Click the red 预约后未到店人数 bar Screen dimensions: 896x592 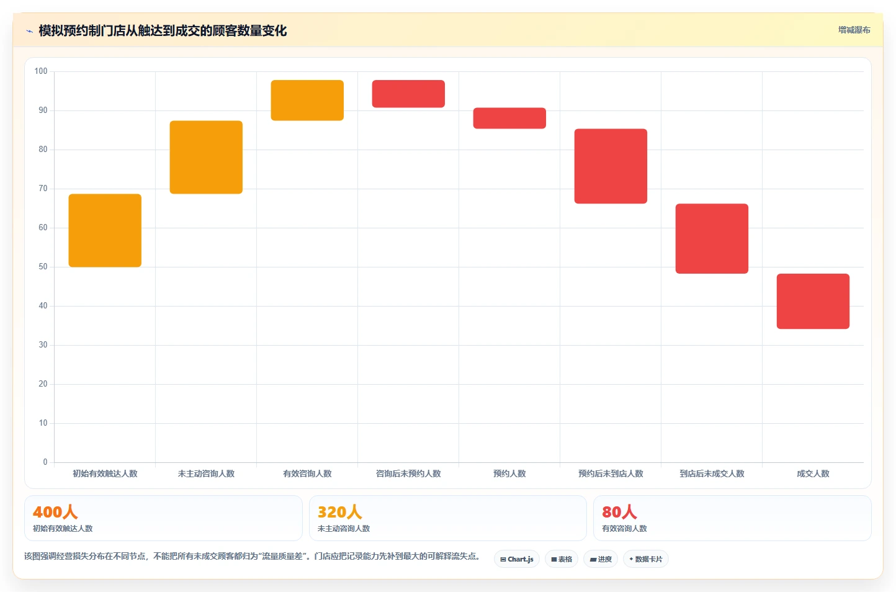(x=611, y=166)
